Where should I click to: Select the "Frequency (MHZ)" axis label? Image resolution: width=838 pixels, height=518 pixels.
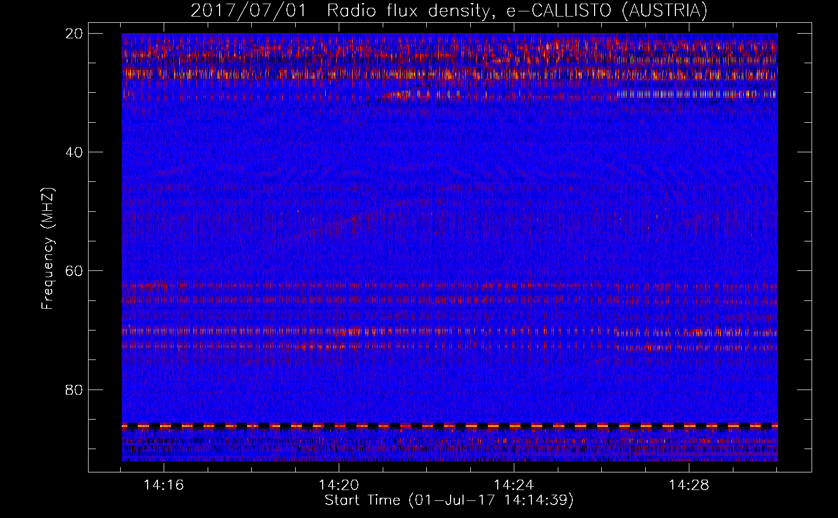tap(48, 249)
